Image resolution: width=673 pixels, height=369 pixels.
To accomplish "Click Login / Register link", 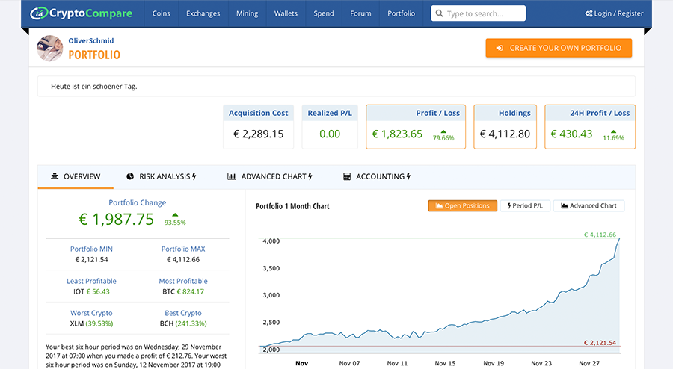I will [x=614, y=13].
